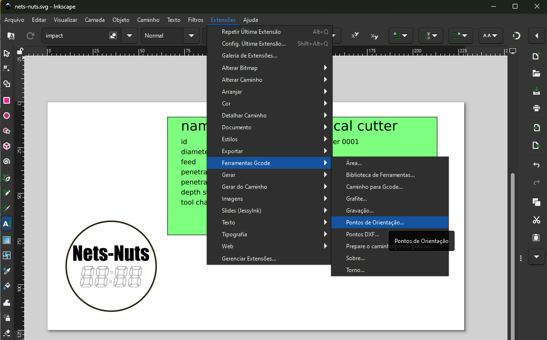The height and width of the screenshot is (340, 547).
Task: Toggle subscript text formatting
Action: (x=375, y=36)
